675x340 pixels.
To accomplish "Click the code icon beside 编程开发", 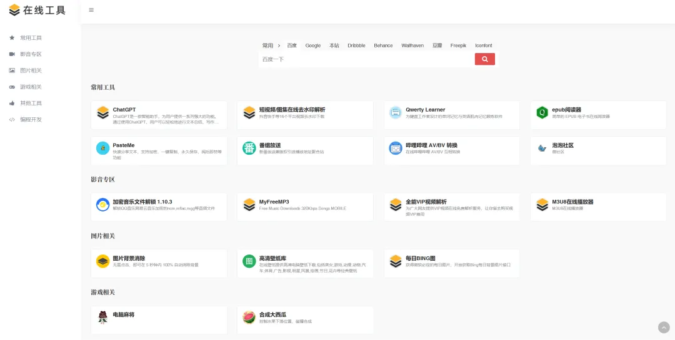I will 12,120.
